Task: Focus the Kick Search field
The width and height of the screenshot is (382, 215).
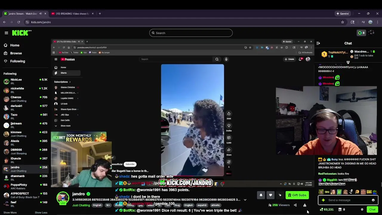Action: [x=191, y=33]
